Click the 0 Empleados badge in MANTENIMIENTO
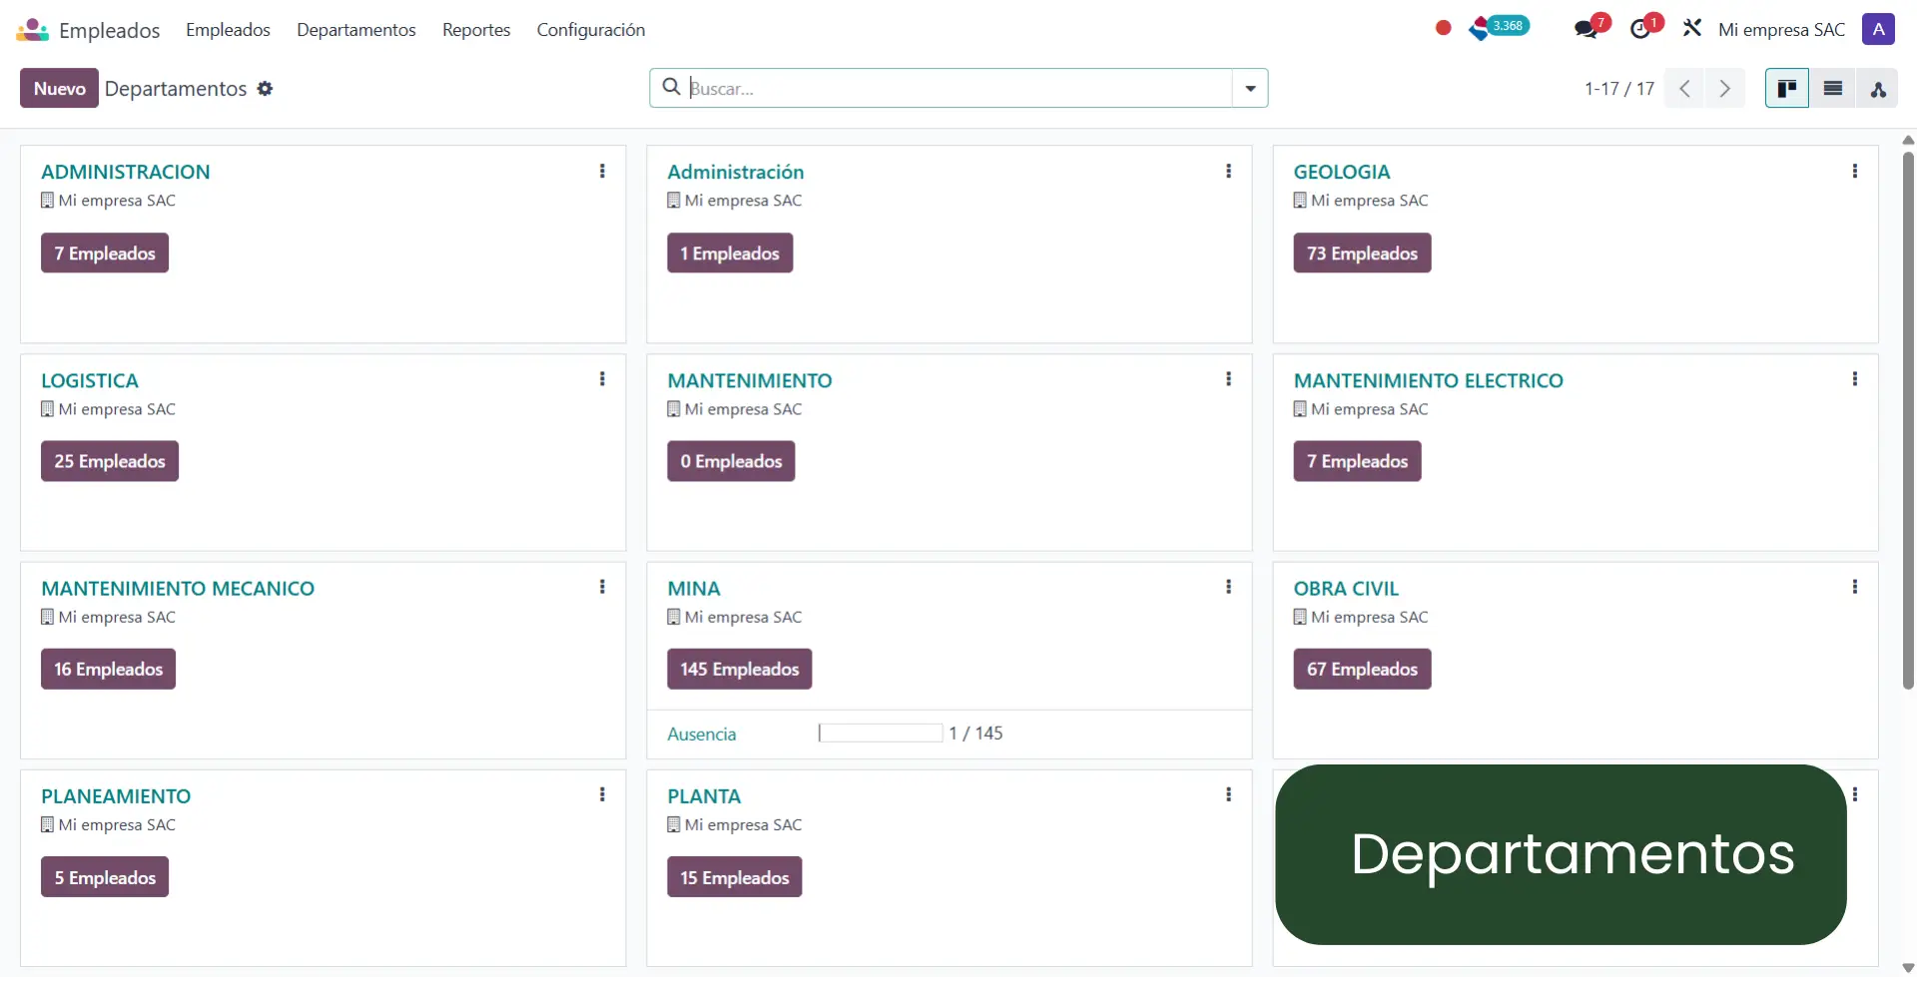The width and height of the screenshot is (1917, 998). coord(731,460)
